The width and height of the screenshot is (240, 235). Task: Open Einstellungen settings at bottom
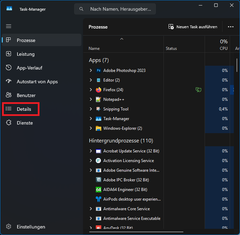point(31,227)
